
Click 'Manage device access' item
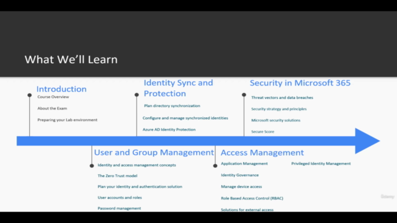point(241,186)
